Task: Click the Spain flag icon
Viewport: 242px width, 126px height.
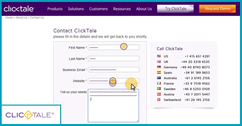Action: (x=159, y=73)
